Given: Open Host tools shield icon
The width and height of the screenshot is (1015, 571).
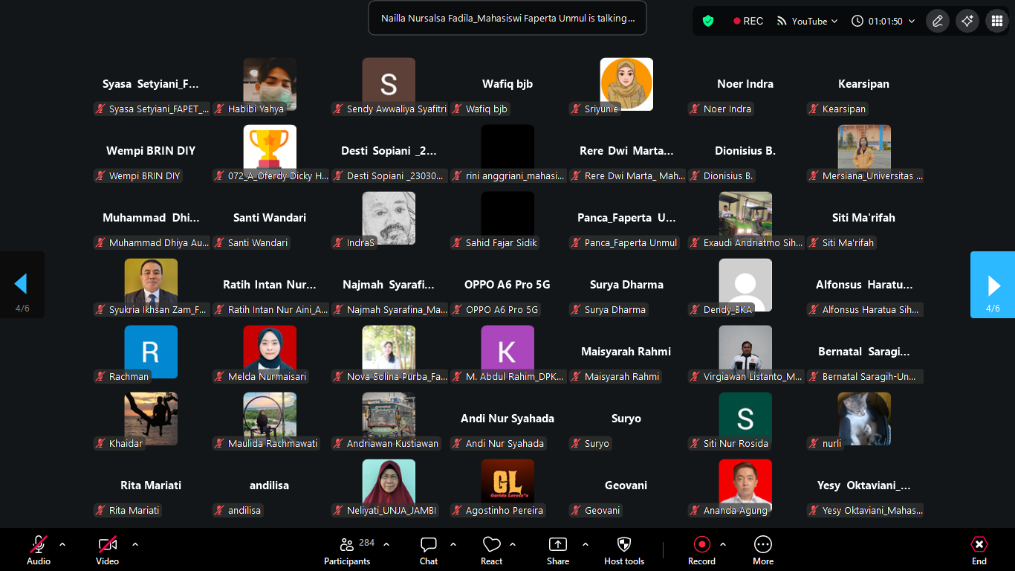Looking at the screenshot, I should point(624,544).
